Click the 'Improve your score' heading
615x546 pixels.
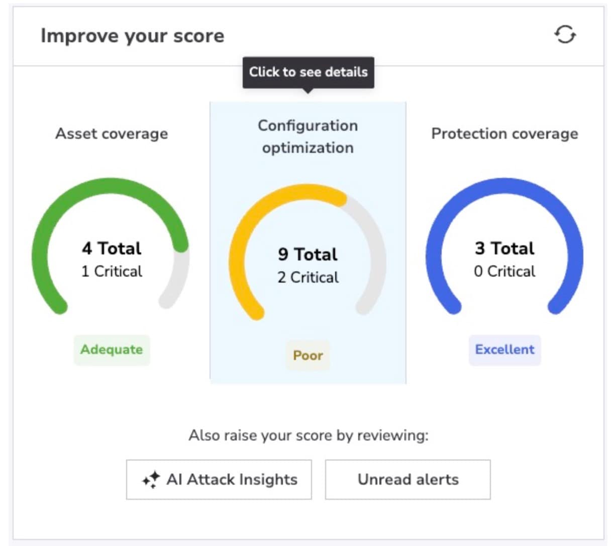pyautogui.click(x=133, y=36)
